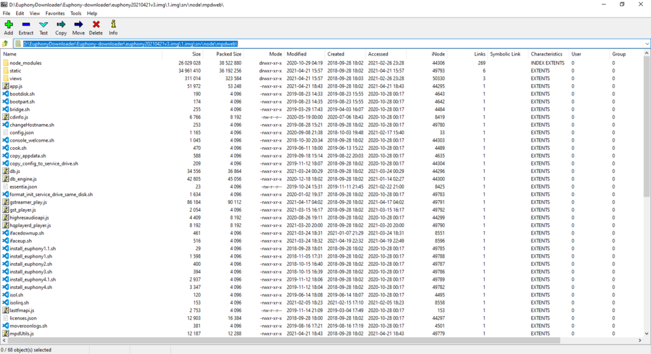Screen dimensions: 651x354
Task: Click the cook.sh file icon
Action: (x=5, y=148)
